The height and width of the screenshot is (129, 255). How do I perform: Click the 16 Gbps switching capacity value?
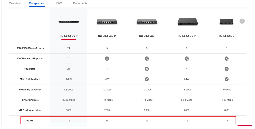point(227,90)
